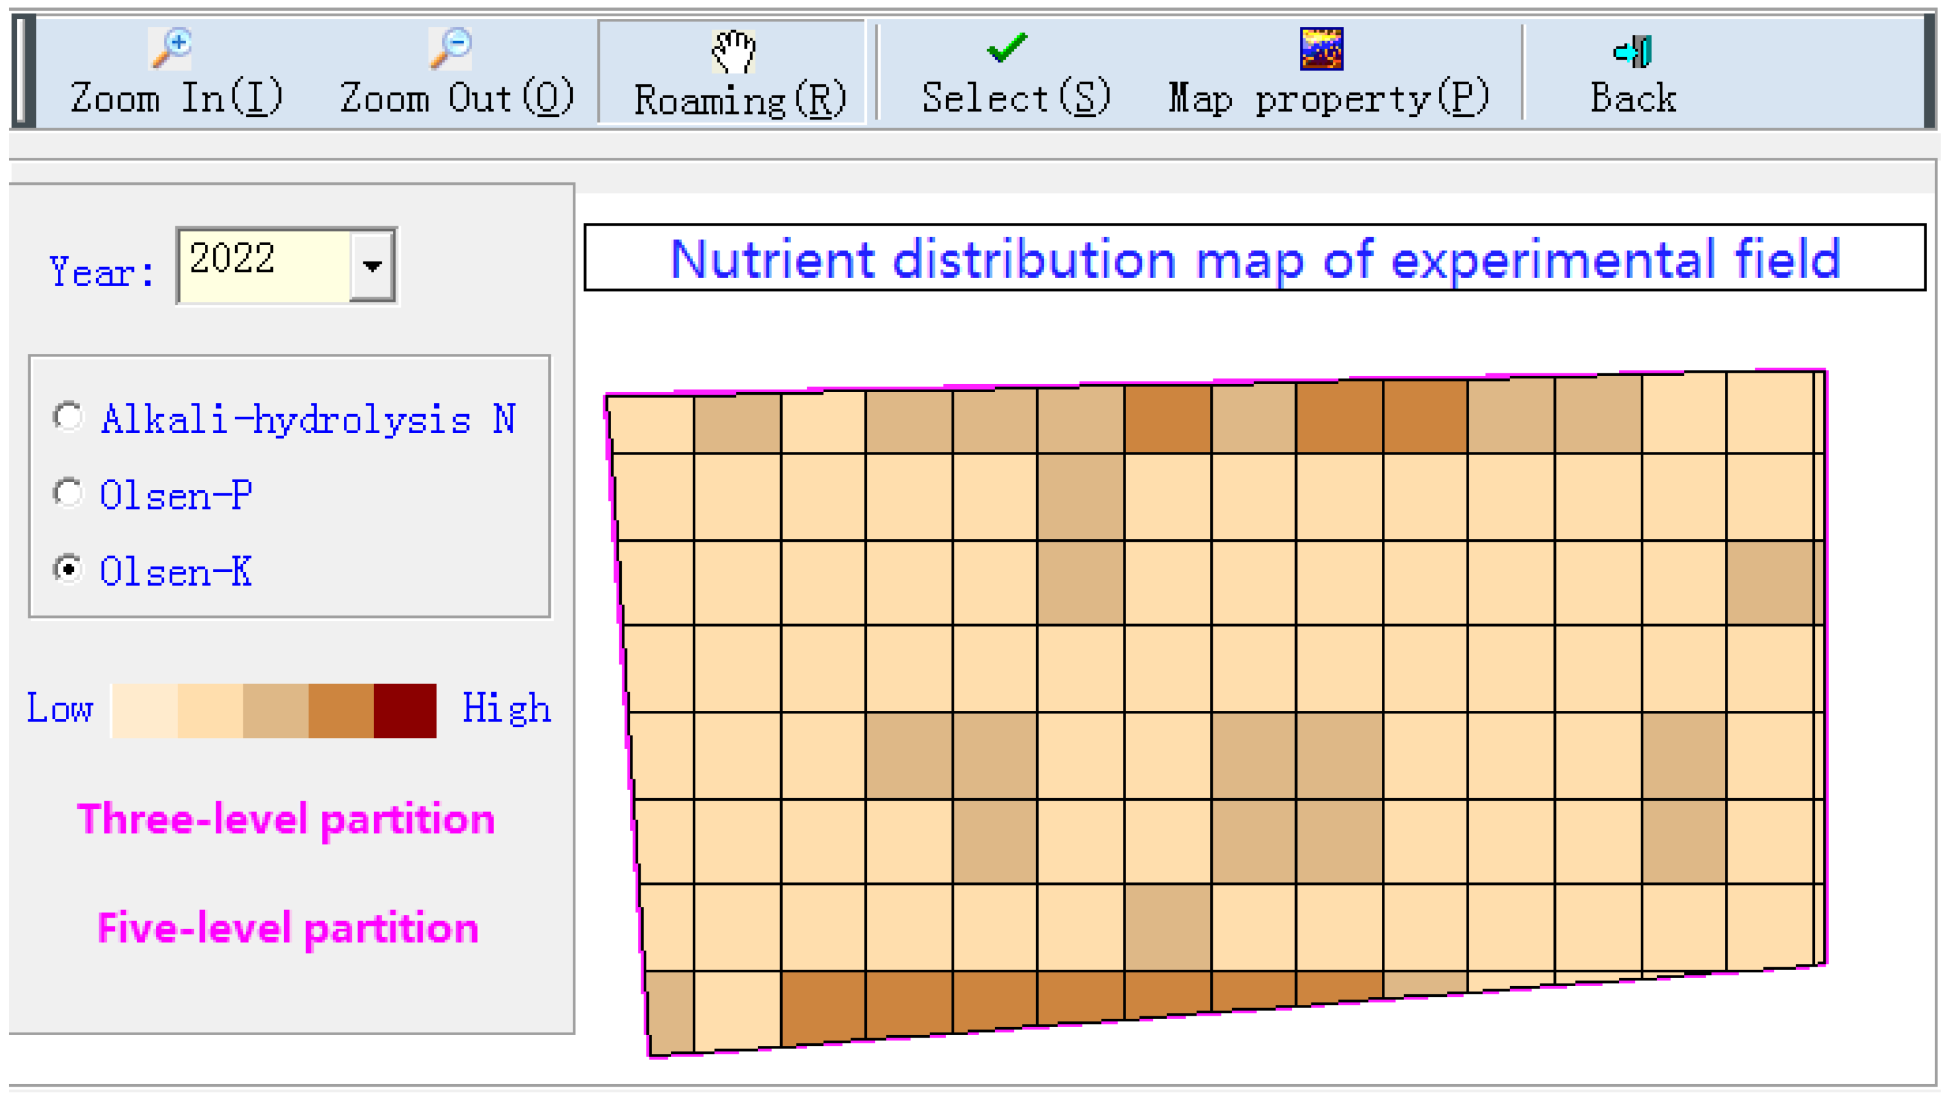Click the dark red legend swatch

(x=405, y=710)
